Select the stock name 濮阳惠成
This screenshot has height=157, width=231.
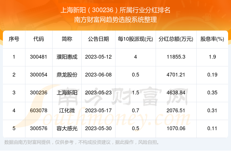point(67,57)
